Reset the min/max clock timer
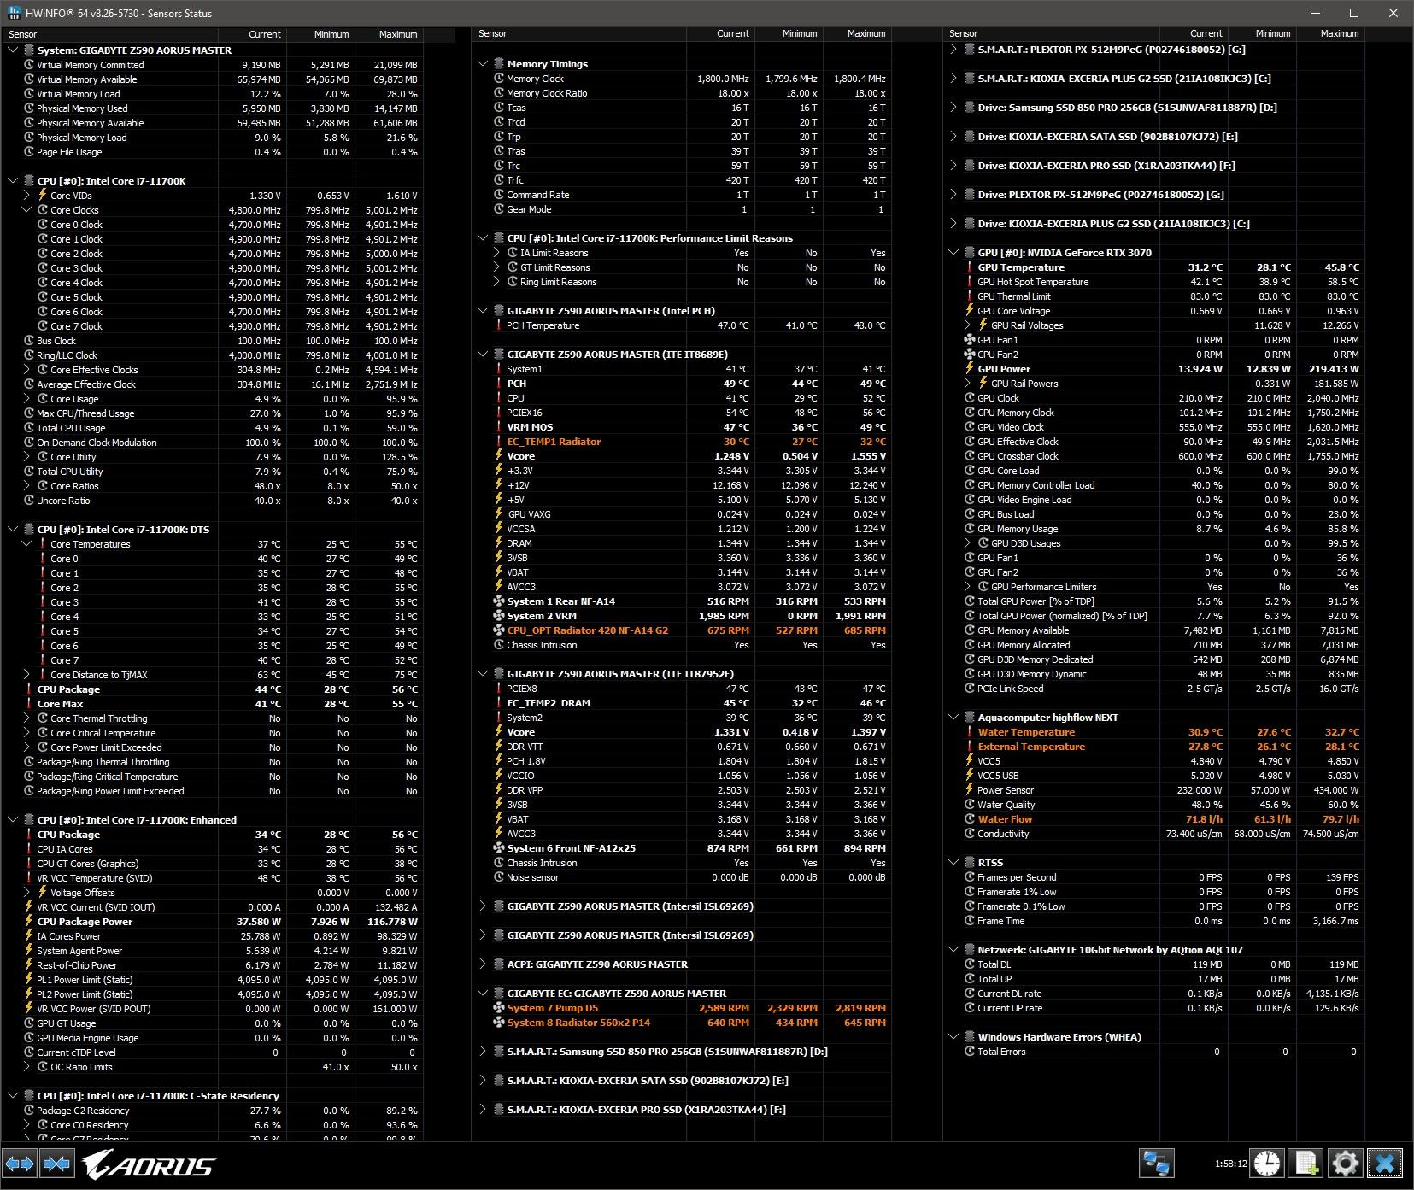 [1267, 1164]
